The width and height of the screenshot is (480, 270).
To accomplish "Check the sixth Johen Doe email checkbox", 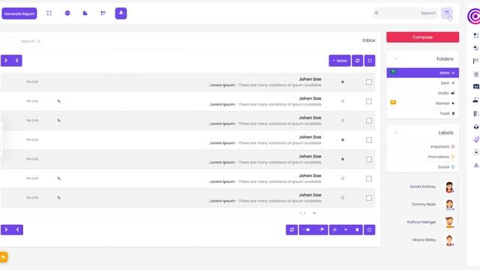I will click(x=369, y=178).
